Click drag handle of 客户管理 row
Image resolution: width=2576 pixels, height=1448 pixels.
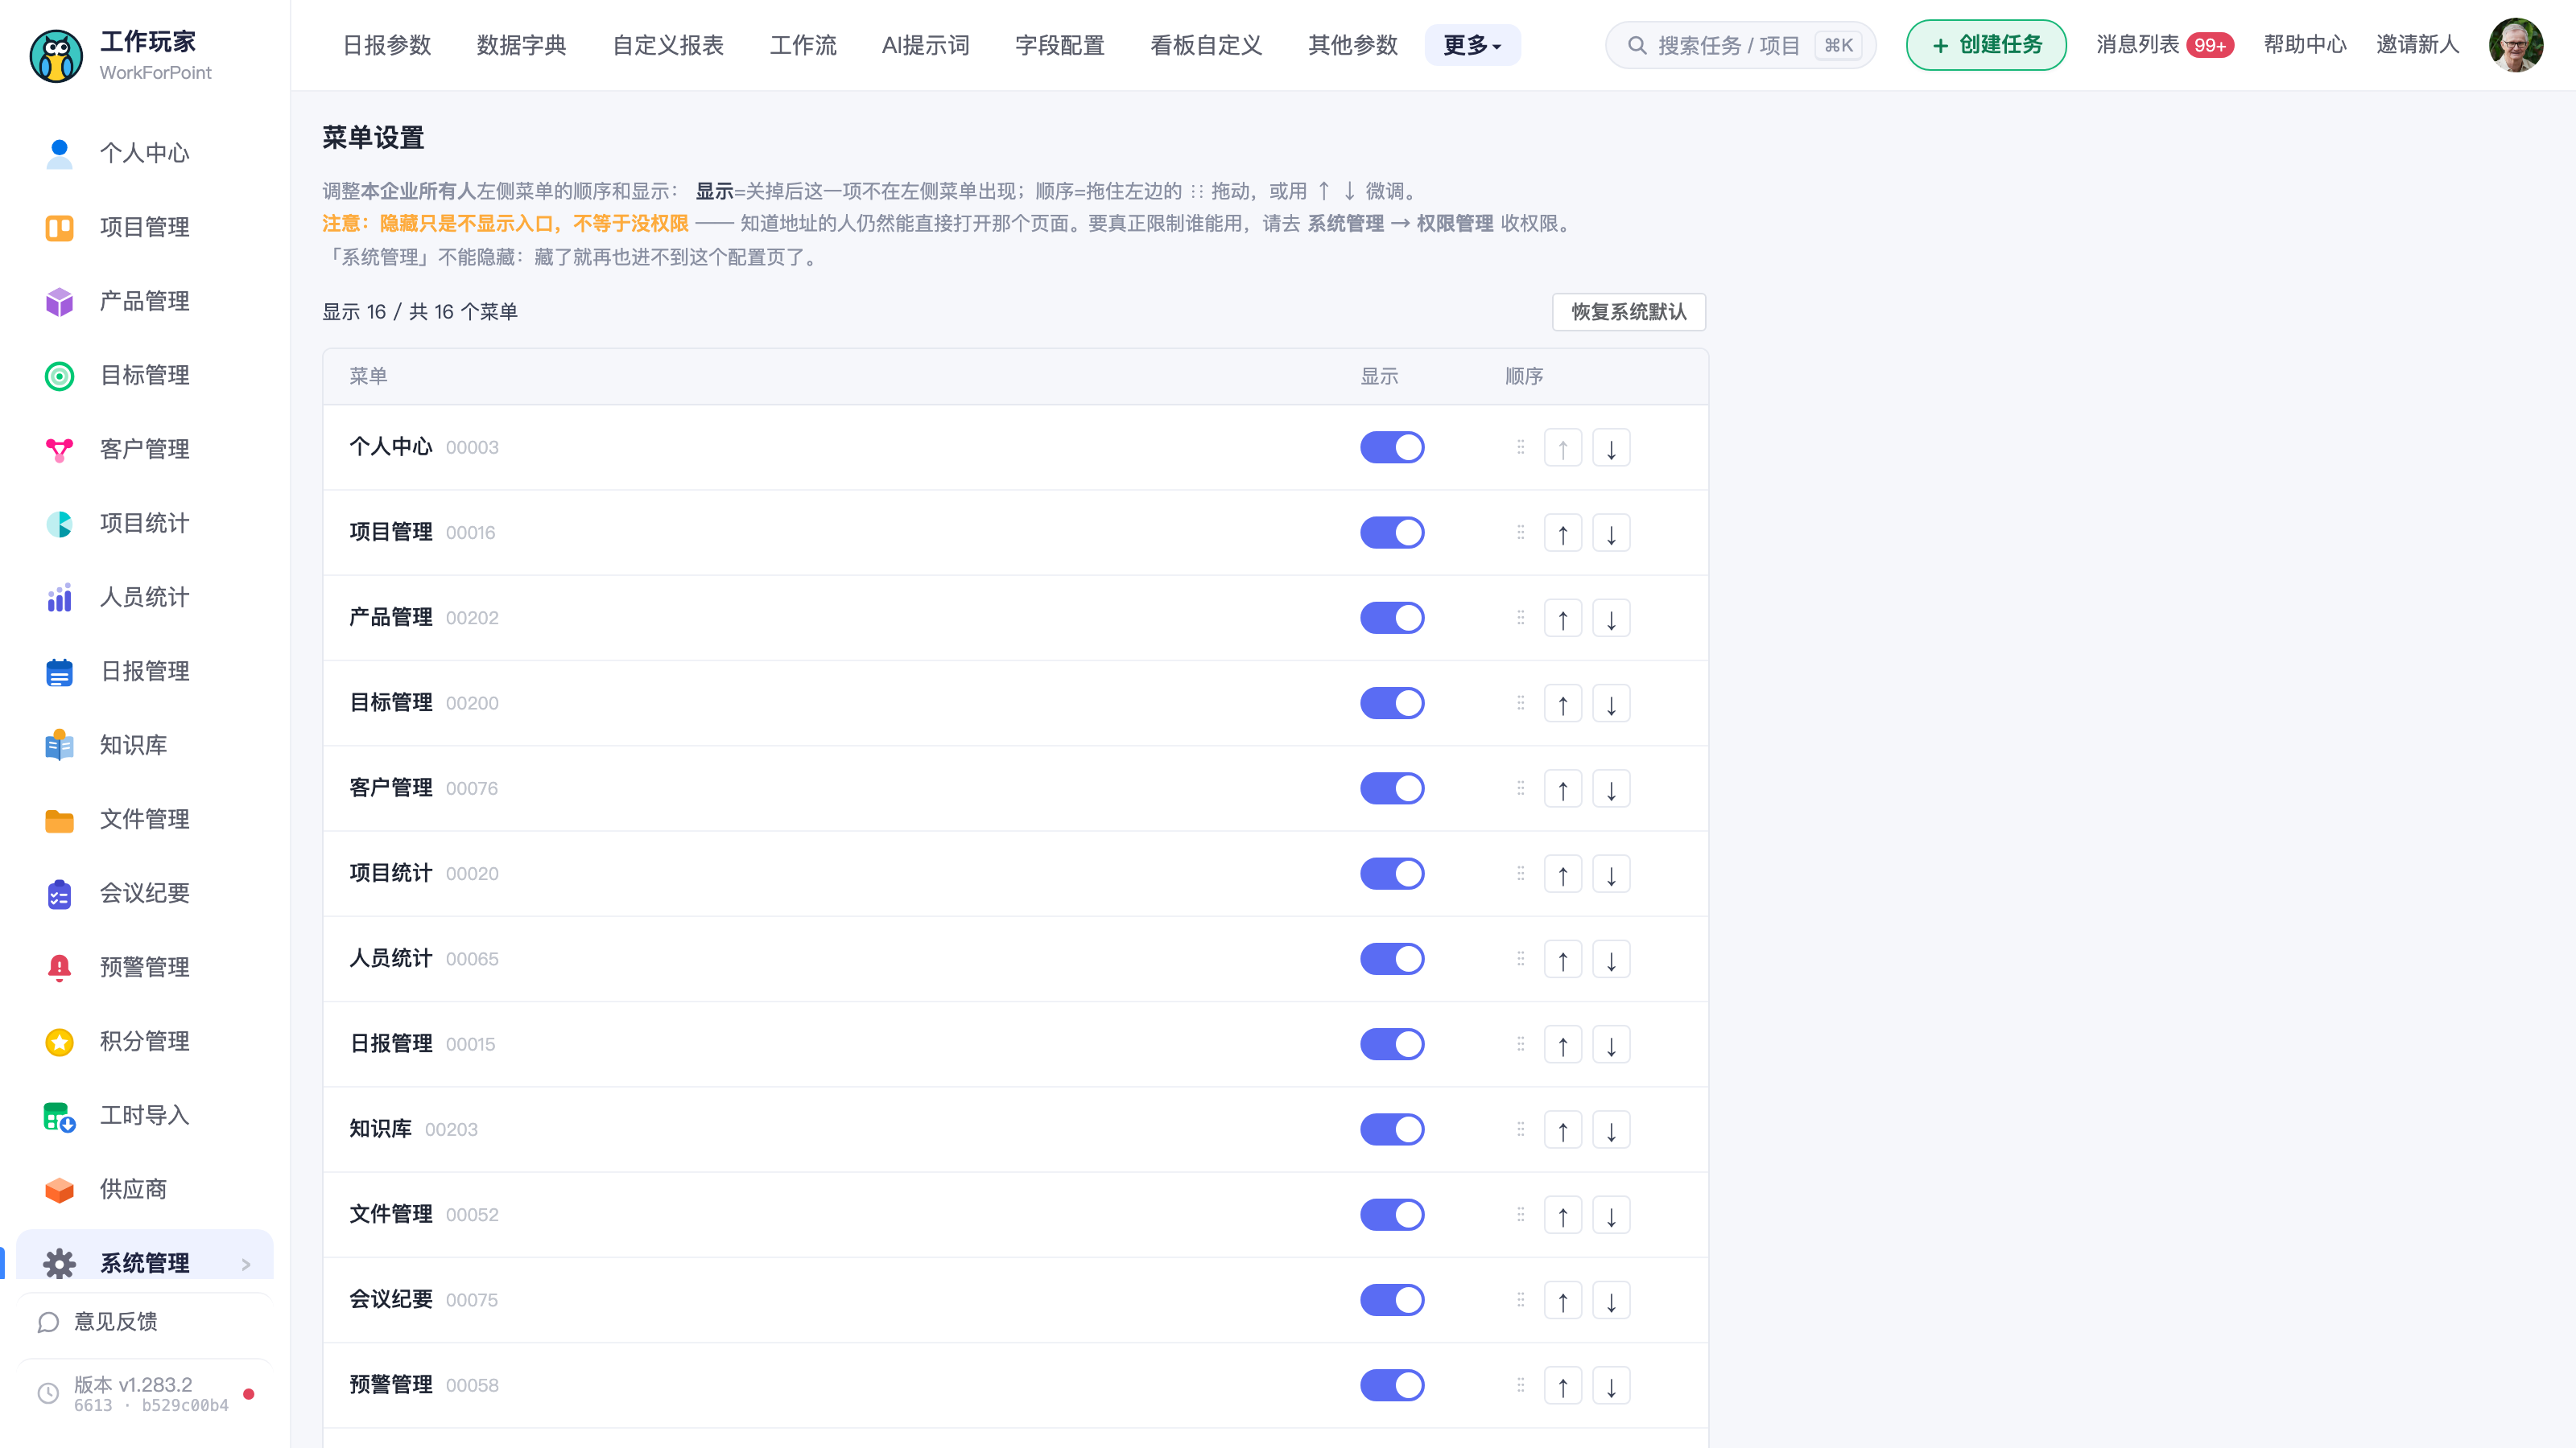1520,788
